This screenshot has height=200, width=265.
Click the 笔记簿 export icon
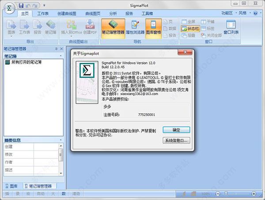pyautogui.click(x=50, y=27)
